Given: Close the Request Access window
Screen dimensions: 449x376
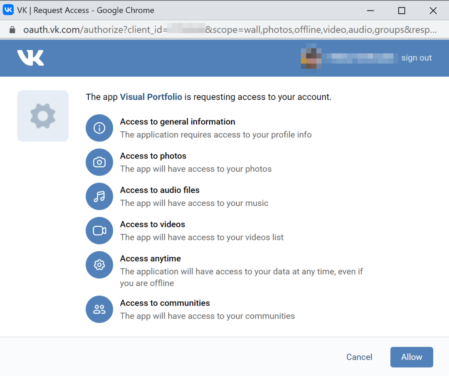Looking at the screenshot, I should (433, 11).
